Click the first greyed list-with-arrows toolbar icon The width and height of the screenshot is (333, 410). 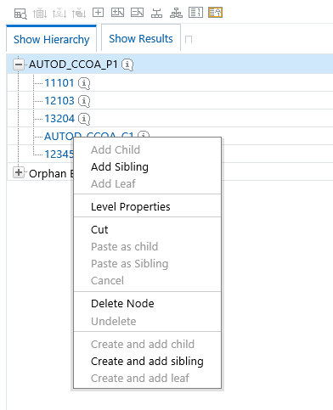[x=40, y=13]
